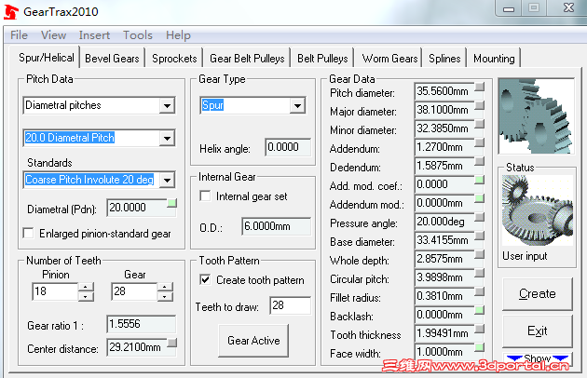Toggle the gray square next to Center distance
Viewport: 587px width, 378px height.
pyautogui.click(x=171, y=343)
